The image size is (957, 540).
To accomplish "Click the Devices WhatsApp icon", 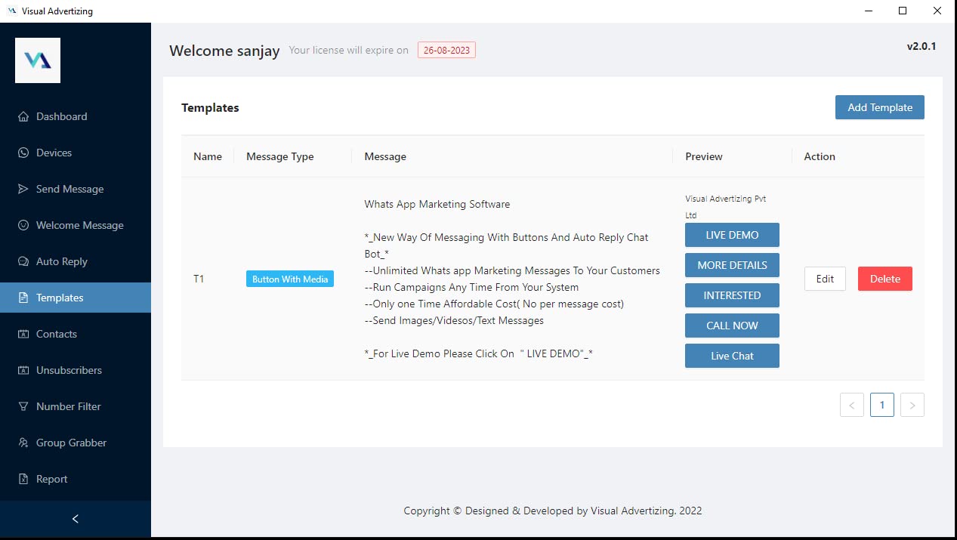I will coord(23,153).
